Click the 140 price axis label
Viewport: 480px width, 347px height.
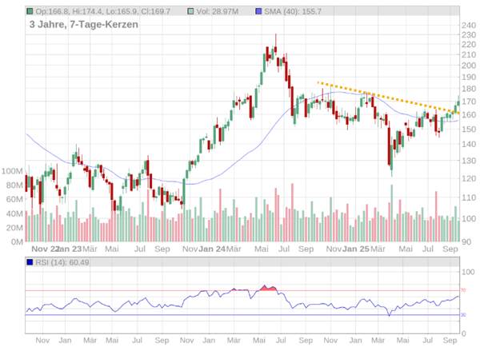[x=468, y=144]
